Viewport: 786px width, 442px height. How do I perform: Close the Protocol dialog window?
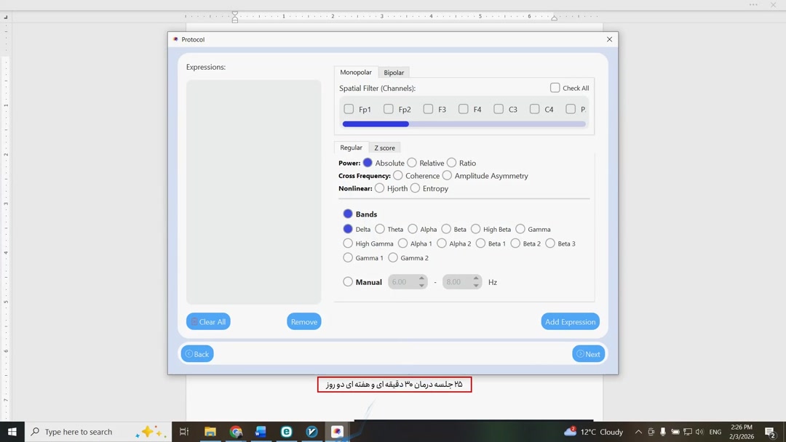pos(609,39)
